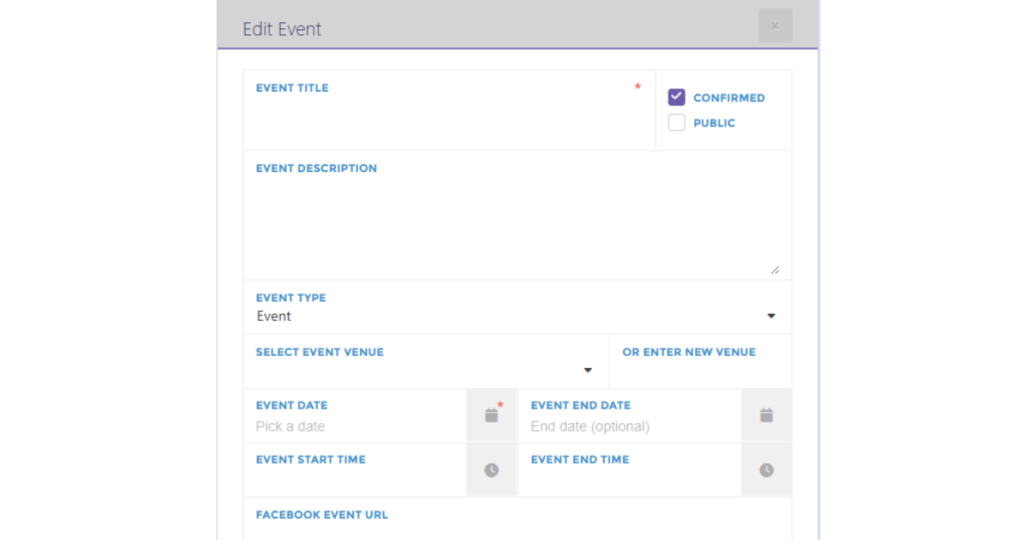
Task: Open the Event Start Time clock picker
Action: (x=491, y=470)
